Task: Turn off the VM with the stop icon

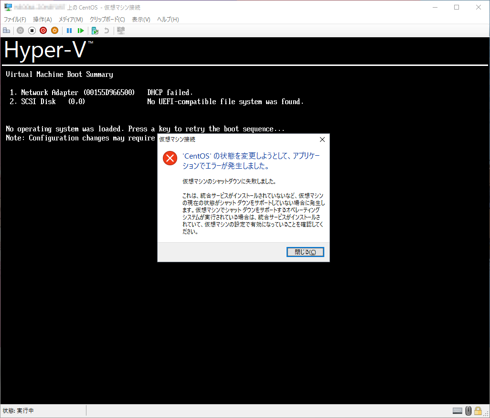Action: (x=32, y=31)
